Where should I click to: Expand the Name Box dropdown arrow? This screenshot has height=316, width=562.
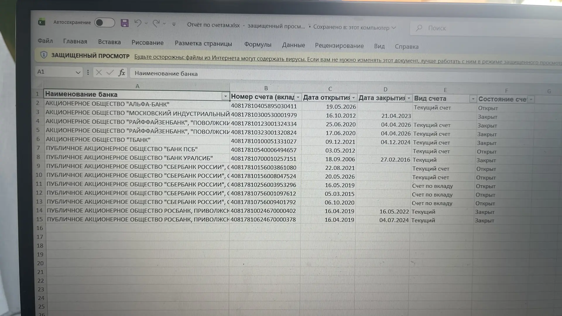point(78,72)
